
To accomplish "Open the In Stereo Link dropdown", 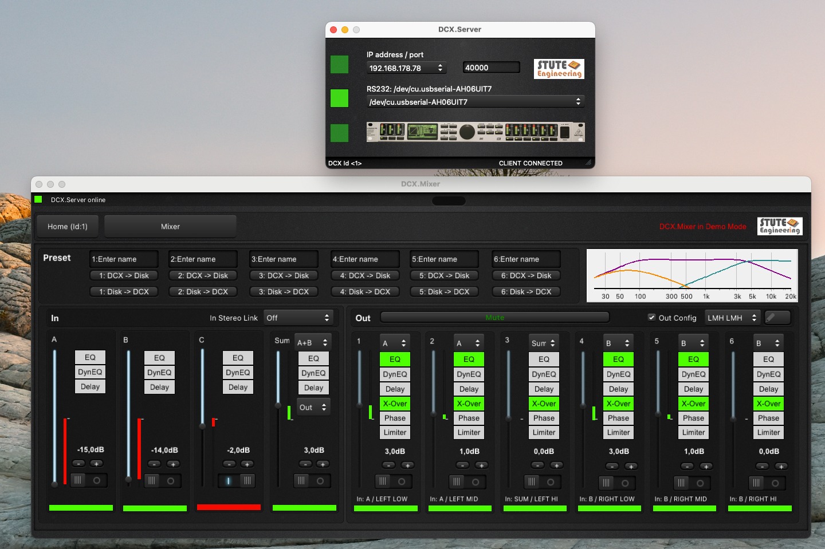I will coord(298,318).
